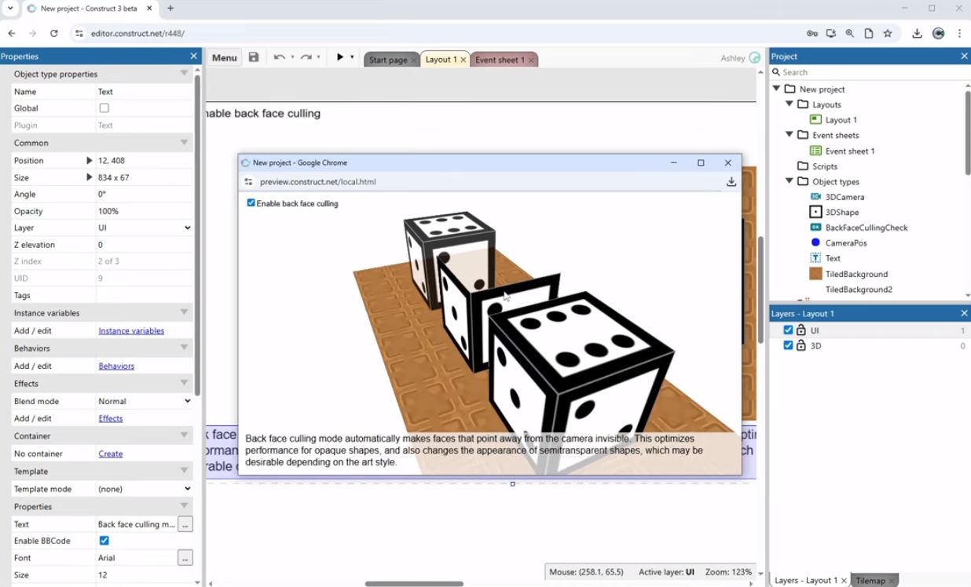Bookmark this page with the star icon

tap(888, 34)
